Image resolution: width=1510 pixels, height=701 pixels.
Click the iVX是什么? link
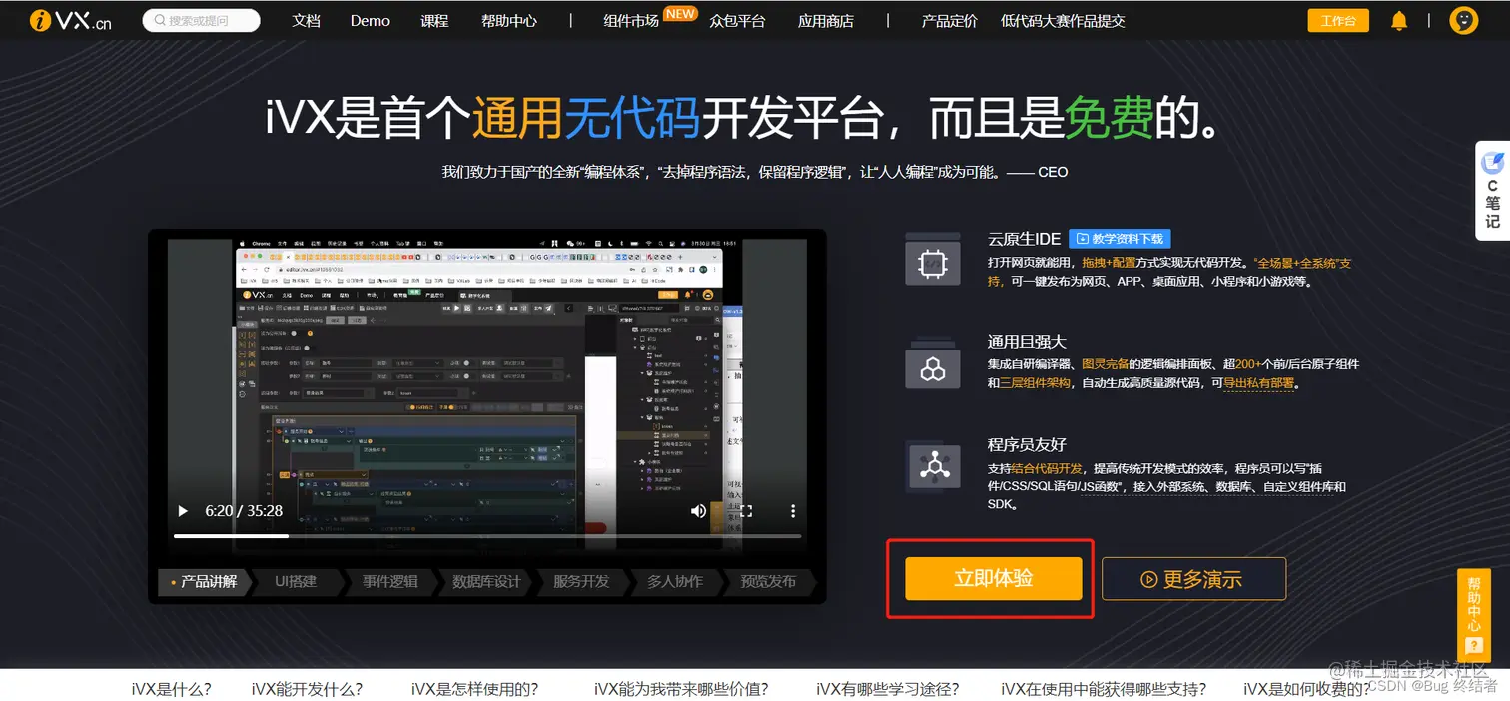click(171, 689)
